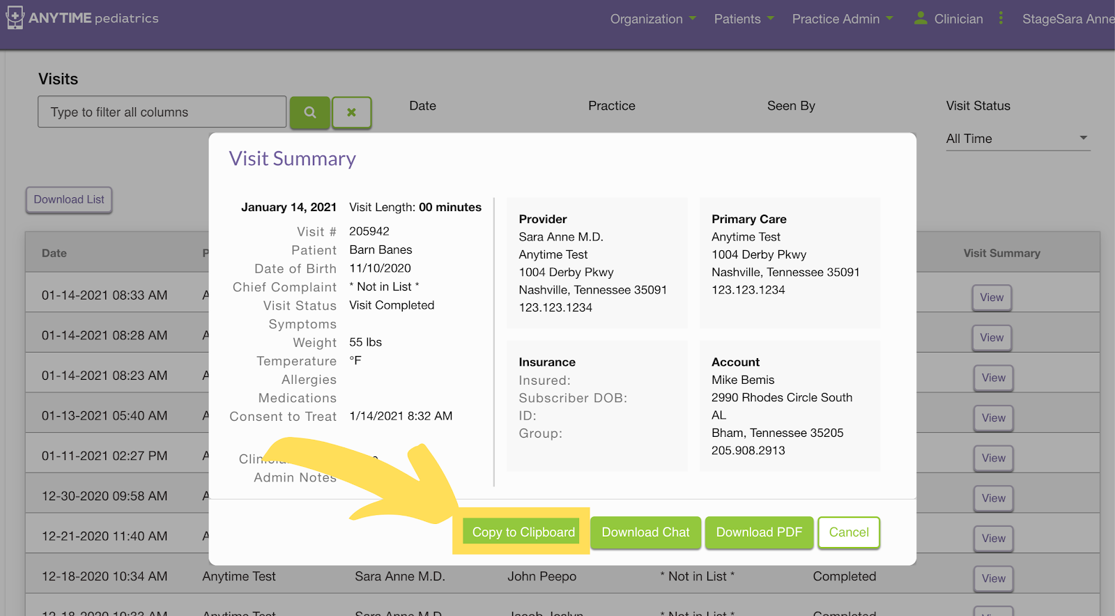
Task: Click consent time 1/14/2021 8:32 AM
Action: (401, 416)
